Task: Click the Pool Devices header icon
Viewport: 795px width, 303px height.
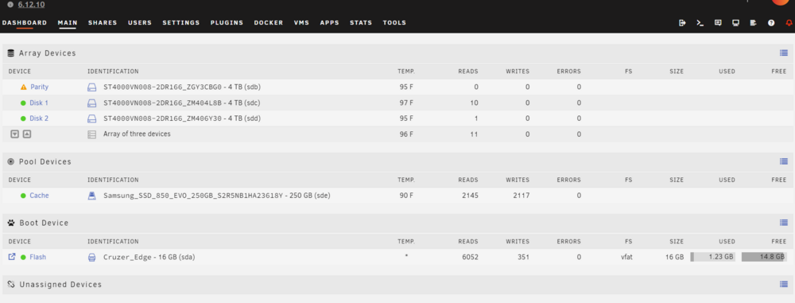Action: pyautogui.click(x=11, y=161)
